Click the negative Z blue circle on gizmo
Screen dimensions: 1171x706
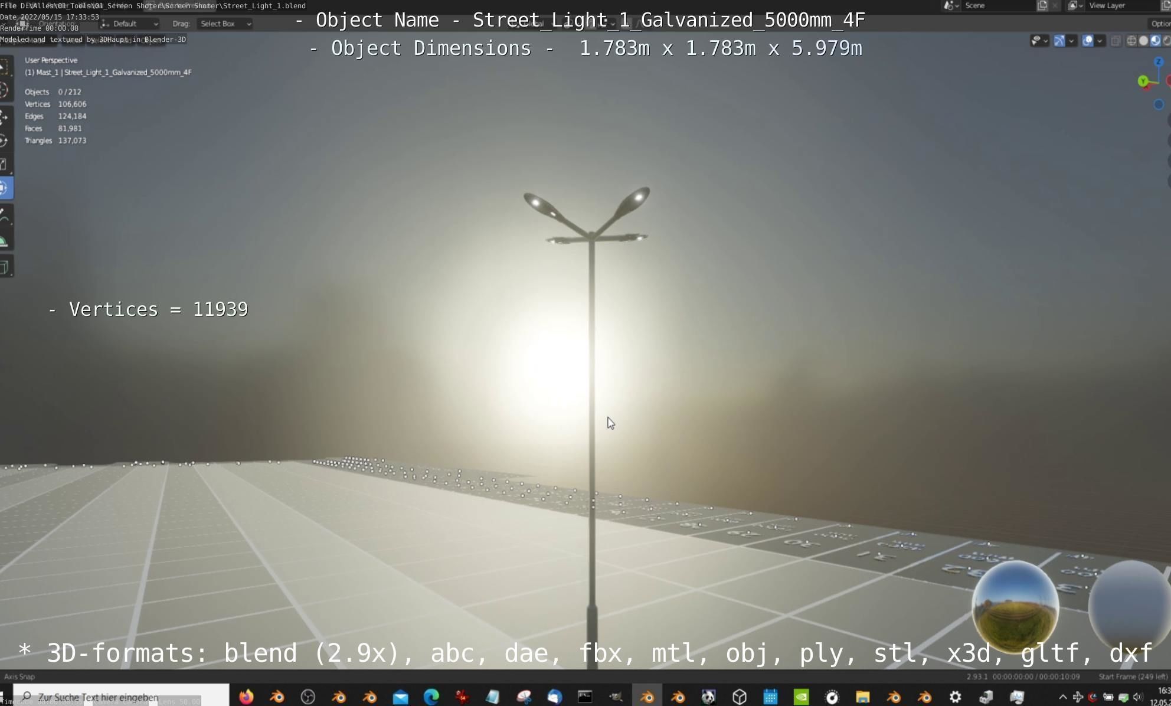1159,104
